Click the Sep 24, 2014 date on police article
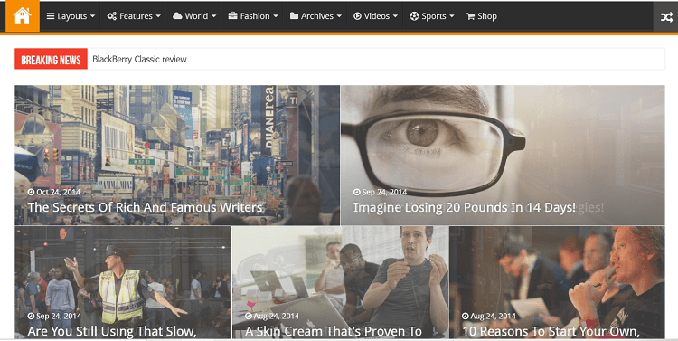678x341 pixels. (x=59, y=317)
